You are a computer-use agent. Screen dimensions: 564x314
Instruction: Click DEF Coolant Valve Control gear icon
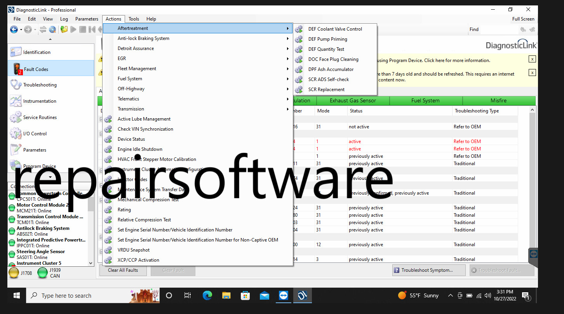tap(299, 29)
